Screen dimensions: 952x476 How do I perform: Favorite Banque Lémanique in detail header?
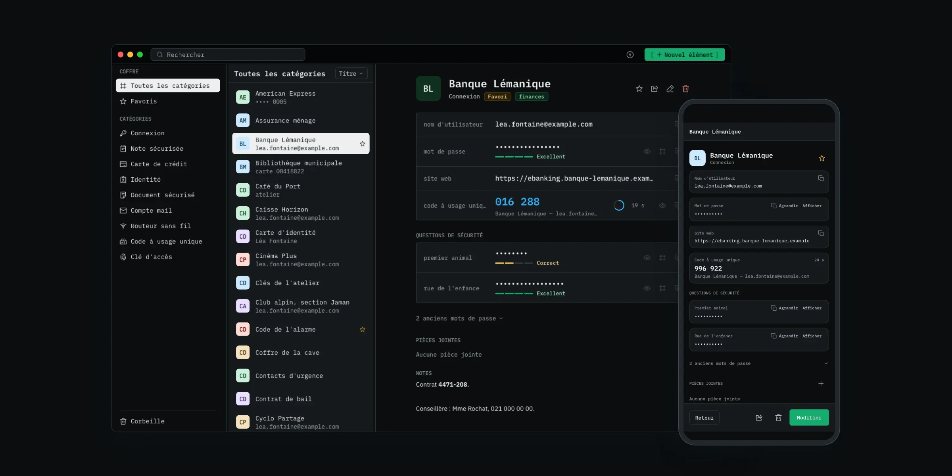pos(639,88)
